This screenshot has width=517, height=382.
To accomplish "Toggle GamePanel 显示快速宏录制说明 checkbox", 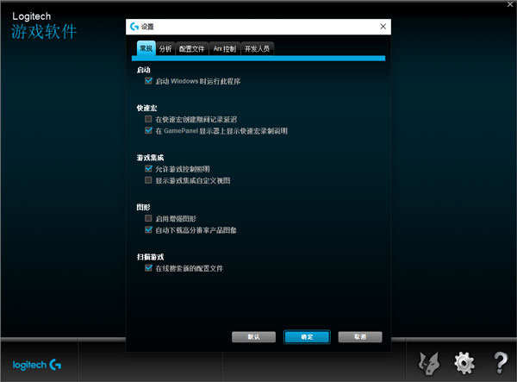I will pos(148,130).
